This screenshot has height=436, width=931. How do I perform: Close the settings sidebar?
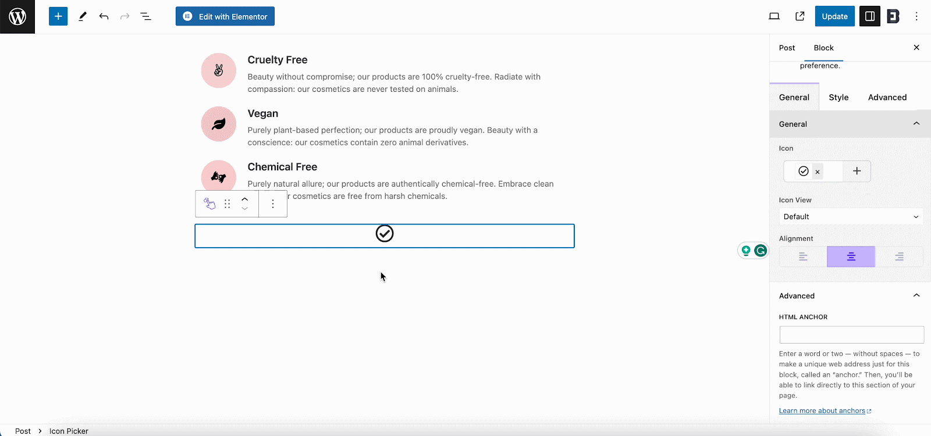click(x=916, y=48)
